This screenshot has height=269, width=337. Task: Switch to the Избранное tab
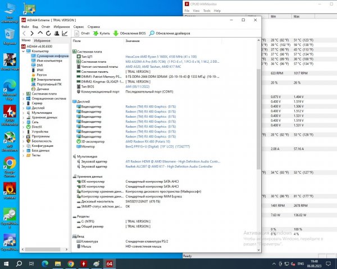pyautogui.click(x=42, y=41)
